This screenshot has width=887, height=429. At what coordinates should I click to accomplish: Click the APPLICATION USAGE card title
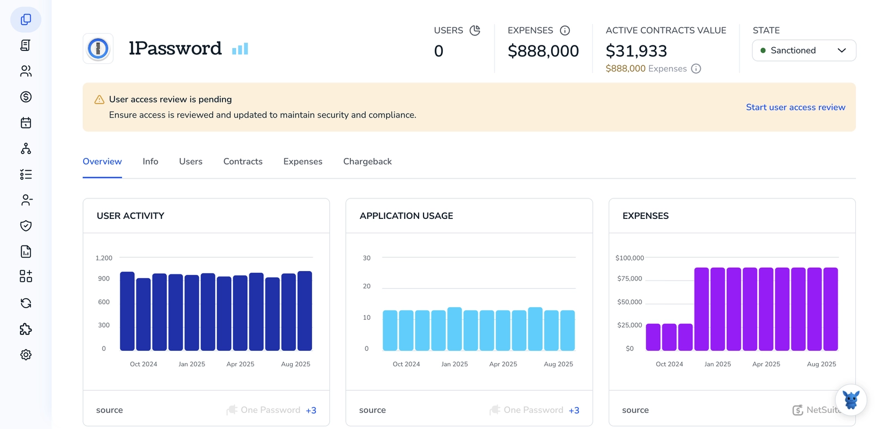(x=406, y=216)
